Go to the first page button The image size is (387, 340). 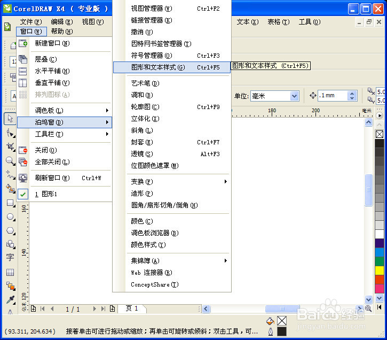click(43, 308)
